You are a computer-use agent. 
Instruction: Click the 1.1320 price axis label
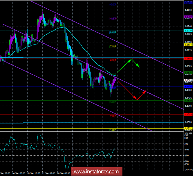(188, 122)
